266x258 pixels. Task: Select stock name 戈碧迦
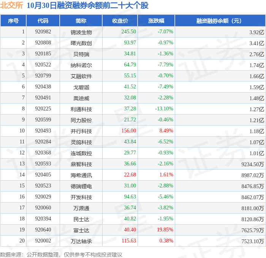[81, 87]
